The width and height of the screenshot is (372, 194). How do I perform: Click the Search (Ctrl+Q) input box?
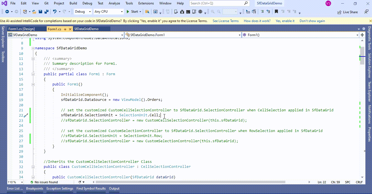point(219,3)
